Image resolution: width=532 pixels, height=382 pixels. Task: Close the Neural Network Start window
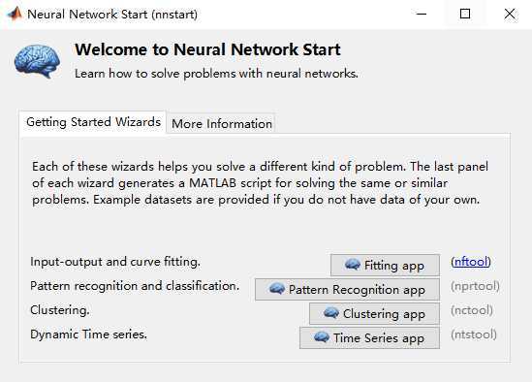510,14
